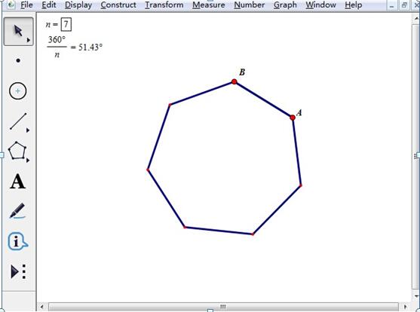Open the Measure menu

(209, 5)
